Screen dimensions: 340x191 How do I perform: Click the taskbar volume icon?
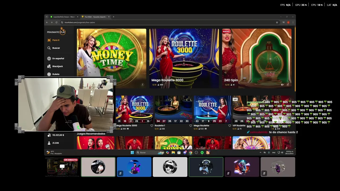pos(282,153)
